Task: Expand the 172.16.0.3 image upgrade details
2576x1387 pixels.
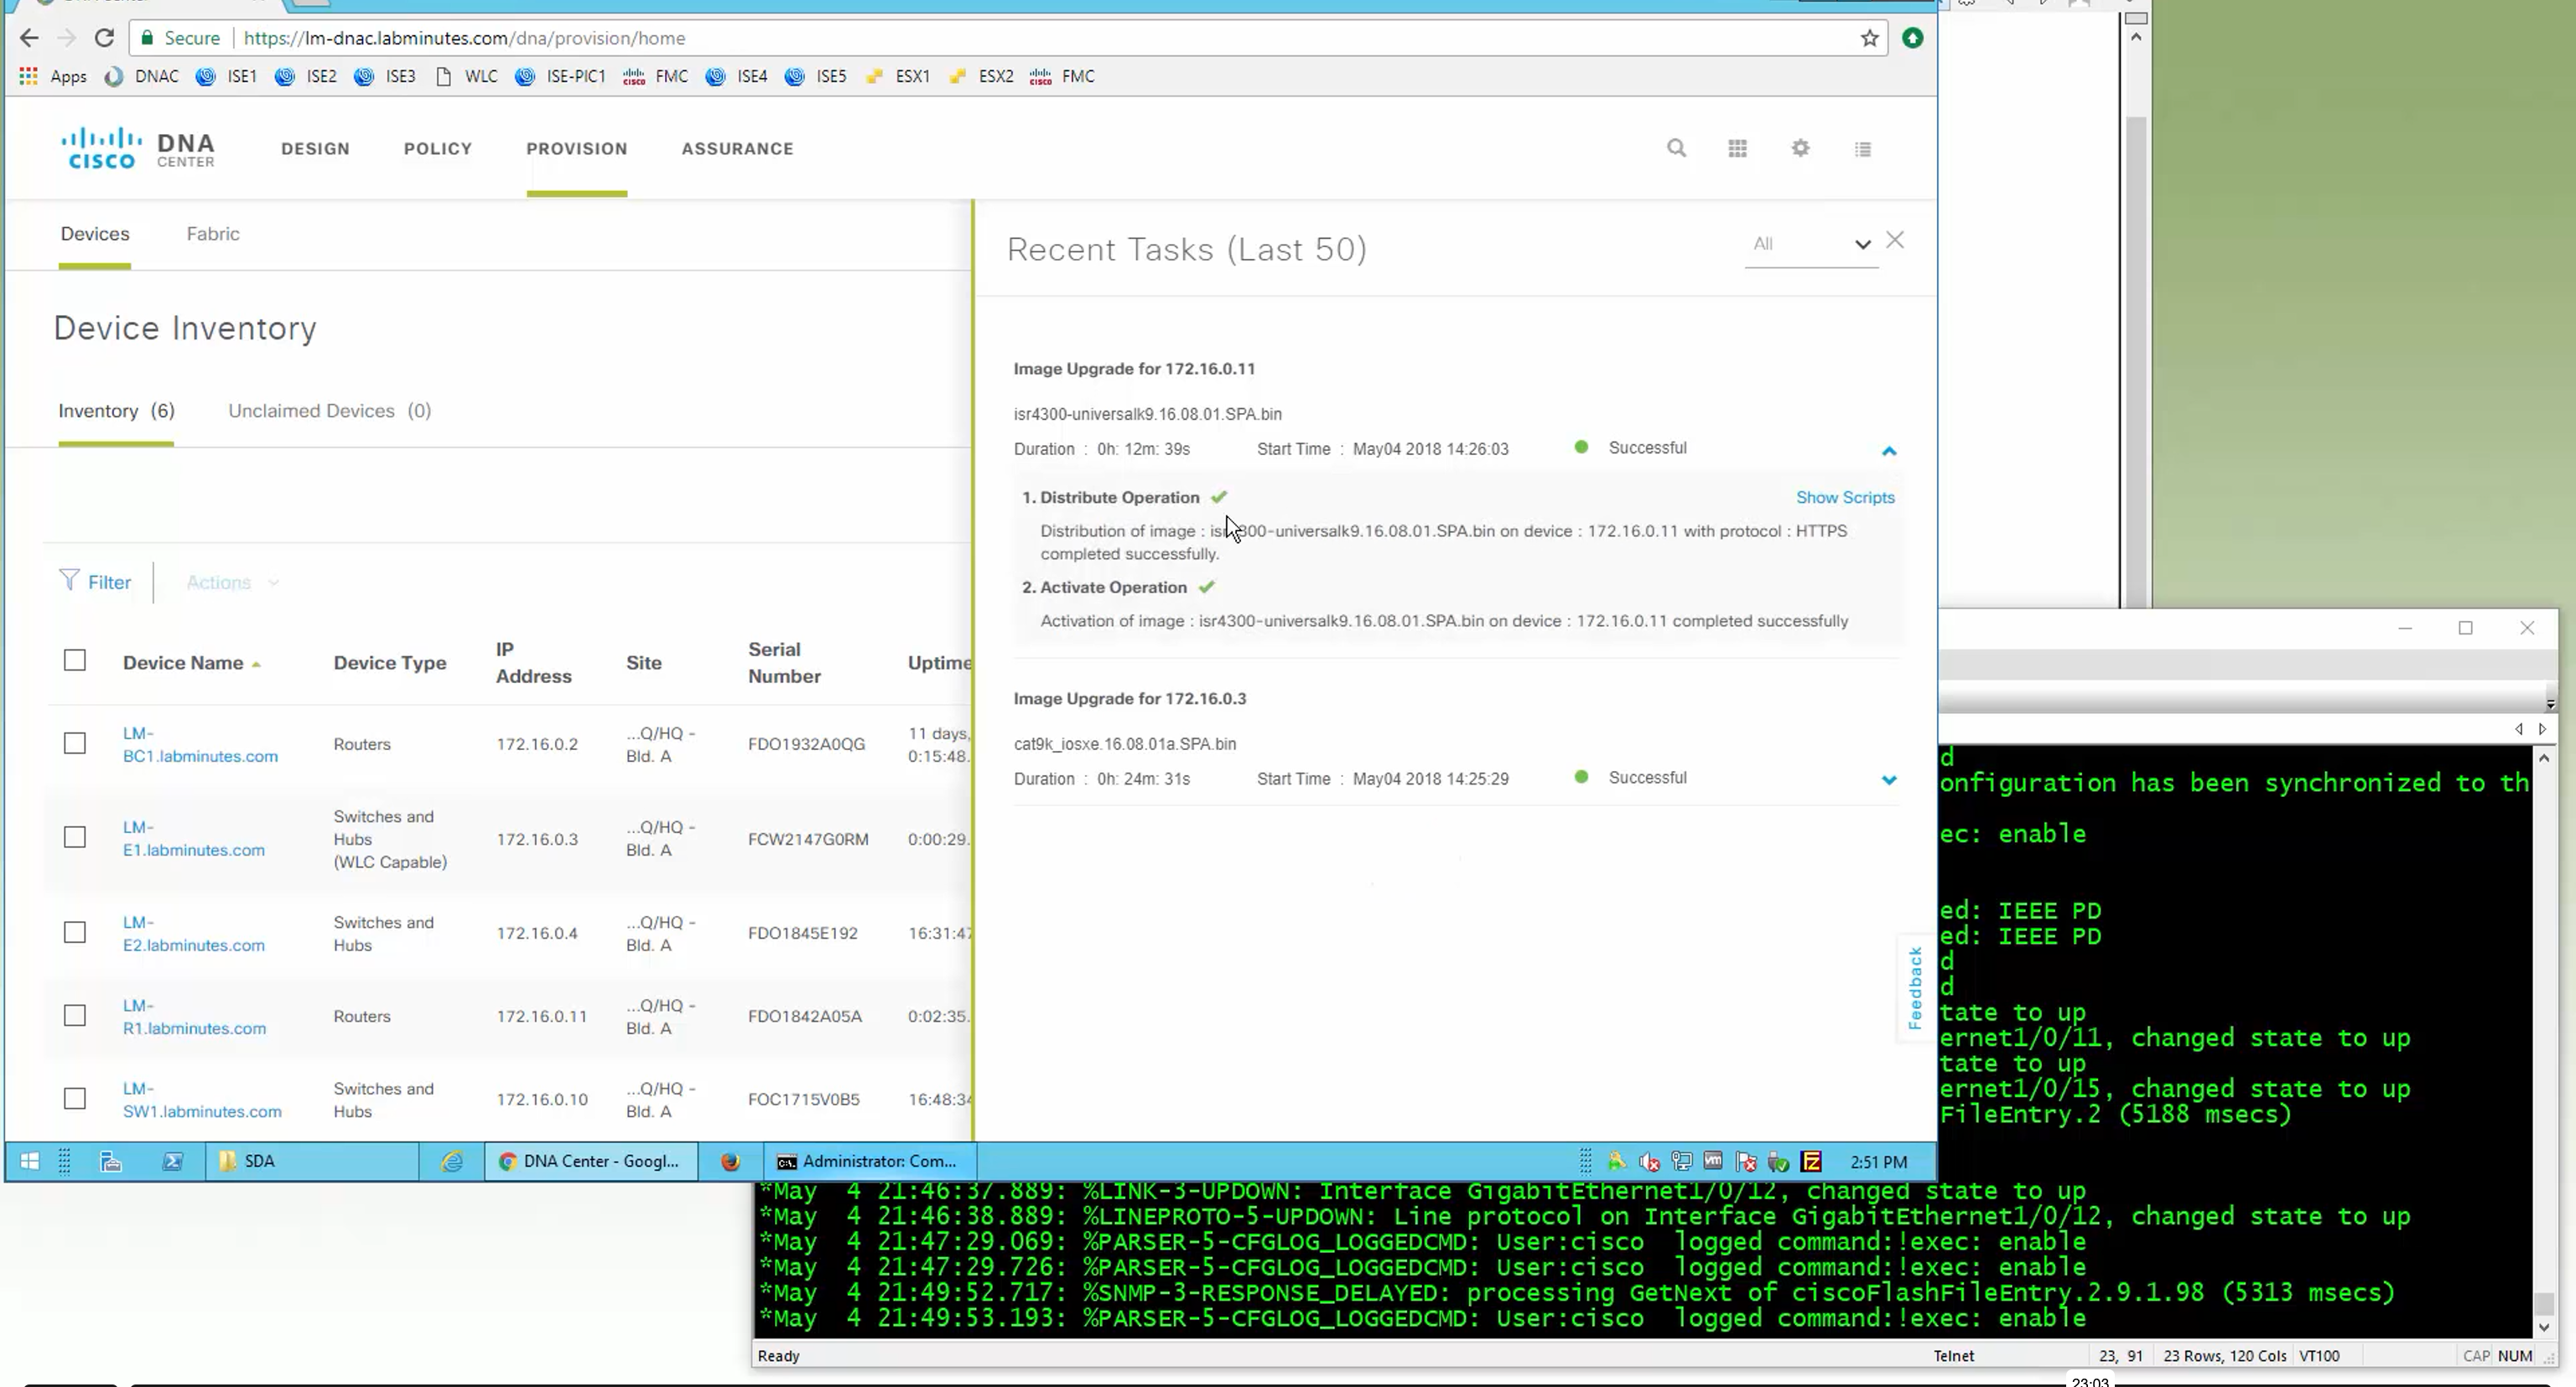Action: (x=1888, y=779)
